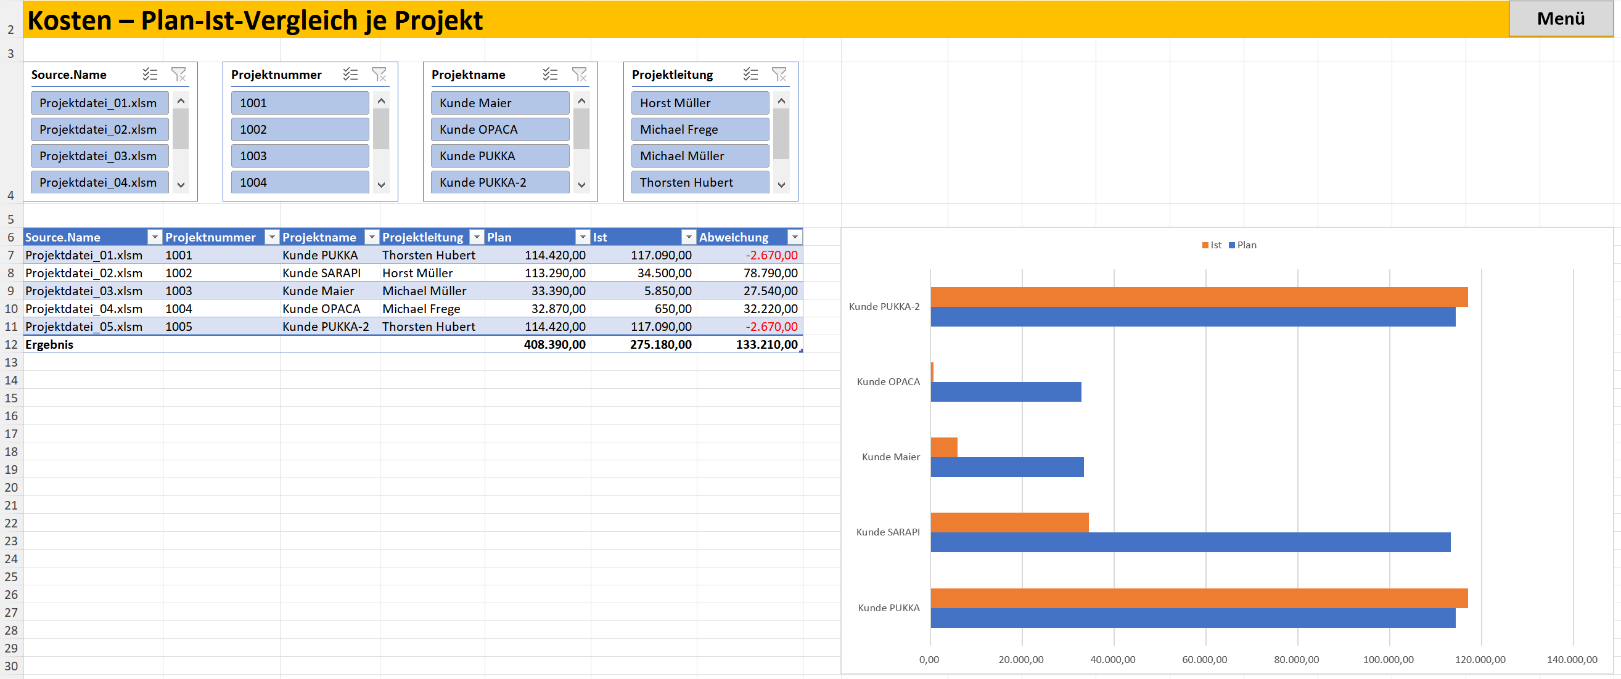Select blue Plan bar for Kunde OPACA
The height and width of the screenshot is (679, 1621).
(x=1006, y=392)
